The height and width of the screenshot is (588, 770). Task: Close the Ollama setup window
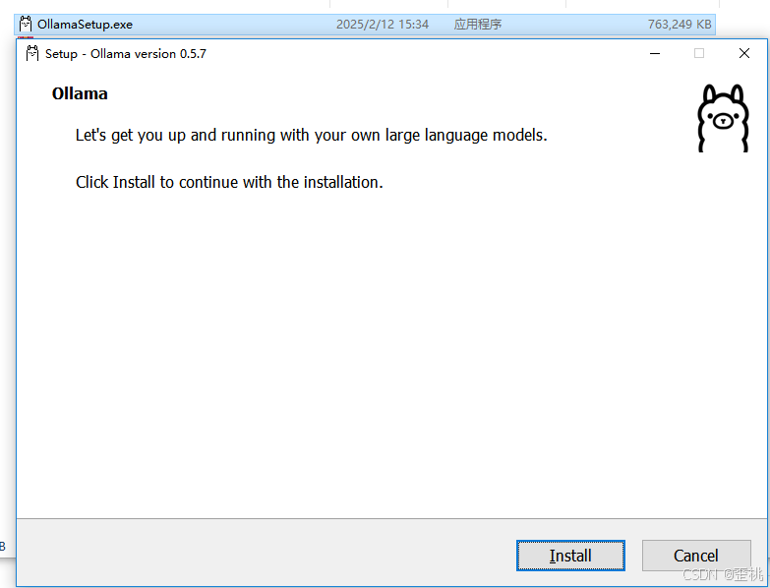[744, 53]
